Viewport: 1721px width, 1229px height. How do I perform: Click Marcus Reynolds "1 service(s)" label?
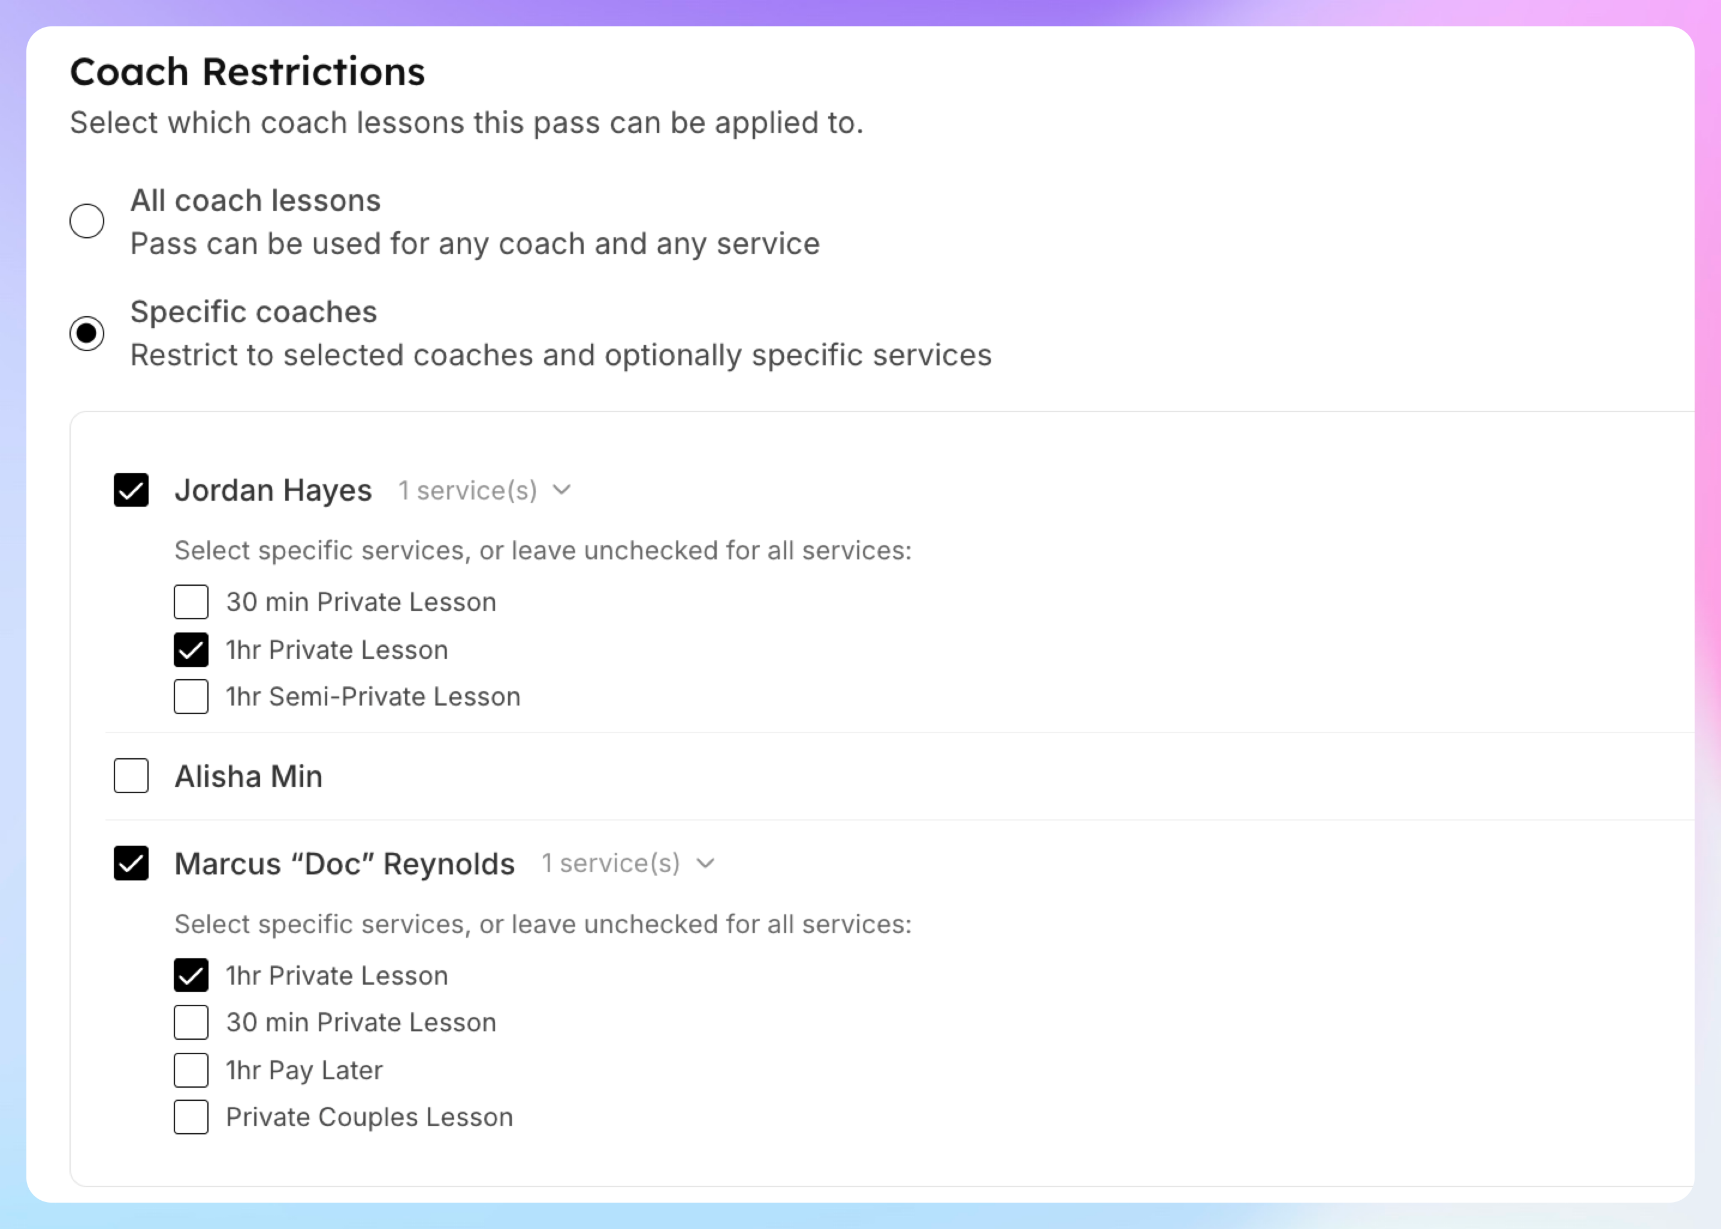click(610, 864)
